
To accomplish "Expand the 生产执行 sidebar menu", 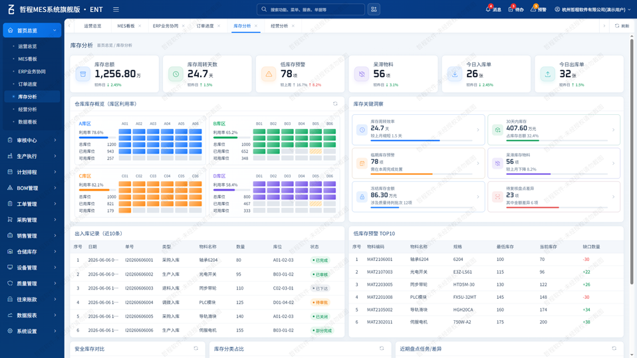I will 32,156.
